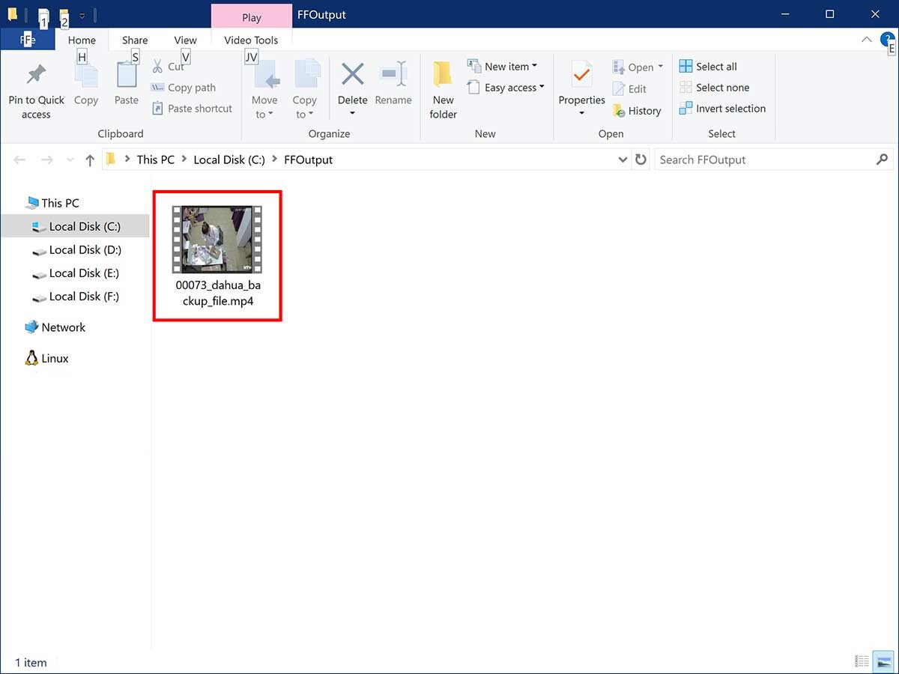Click the Search FFOutput input field
This screenshot has height=674, width=899.
coord(764,160)
